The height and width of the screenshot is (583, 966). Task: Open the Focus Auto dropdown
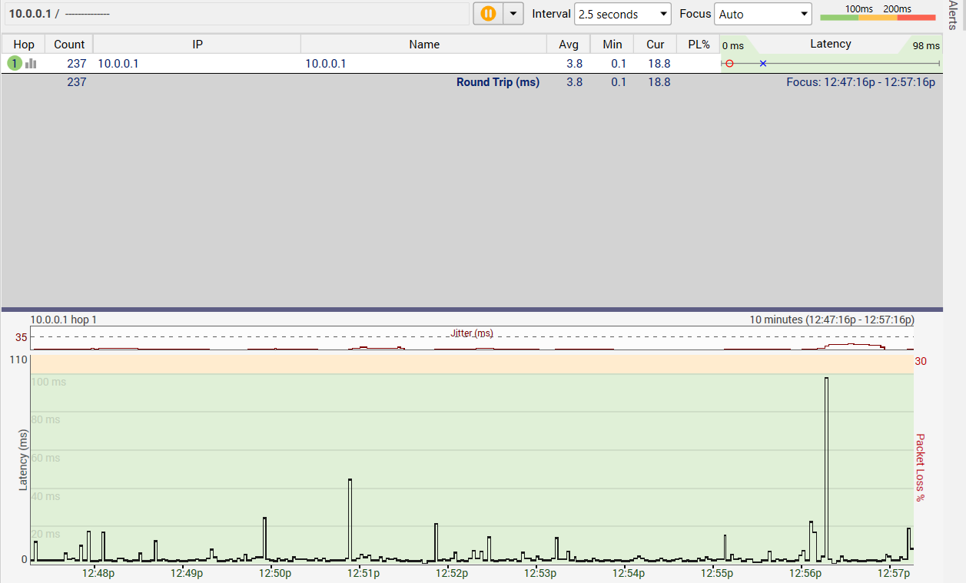point(763,14)
